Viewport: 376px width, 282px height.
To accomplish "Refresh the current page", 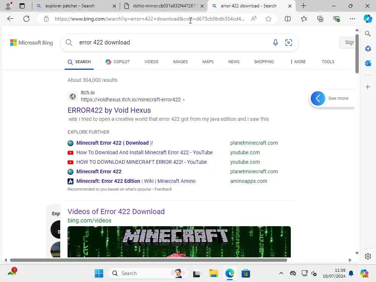I will (26, 19).
